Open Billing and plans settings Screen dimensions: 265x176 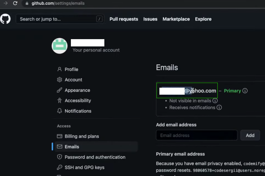pyautogui.click(x=82, y=136)
